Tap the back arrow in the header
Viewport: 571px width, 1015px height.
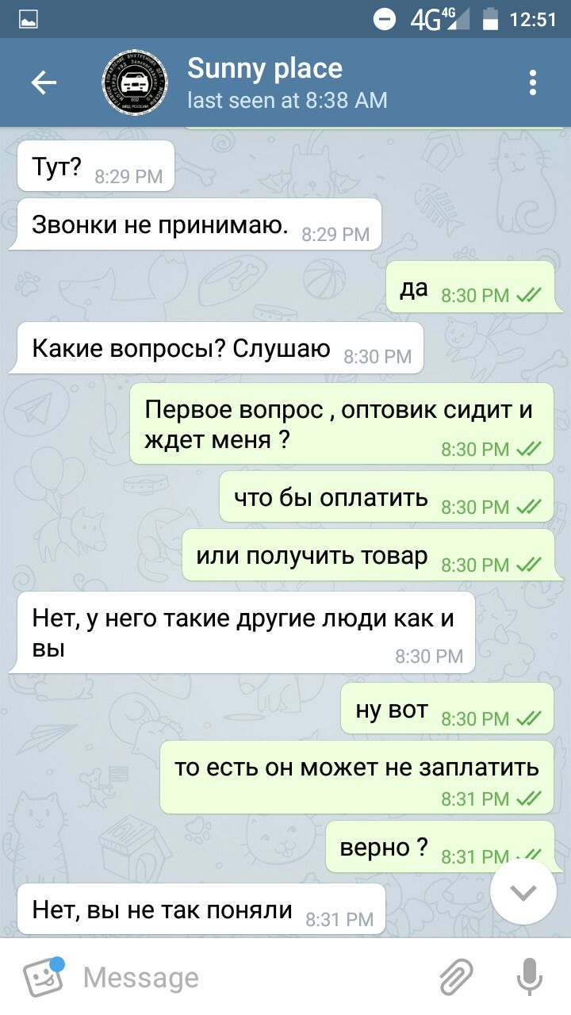[44, 82]
